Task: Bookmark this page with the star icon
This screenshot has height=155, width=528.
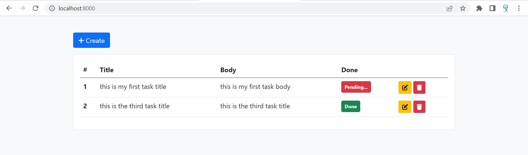Action: pos(463,8)
